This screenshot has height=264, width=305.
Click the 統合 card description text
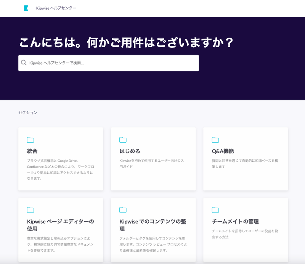click(60, 169)
